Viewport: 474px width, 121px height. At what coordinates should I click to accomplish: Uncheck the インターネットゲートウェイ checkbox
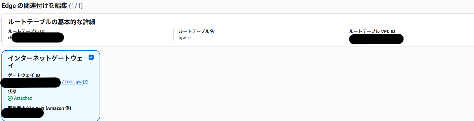click(91, 57)
